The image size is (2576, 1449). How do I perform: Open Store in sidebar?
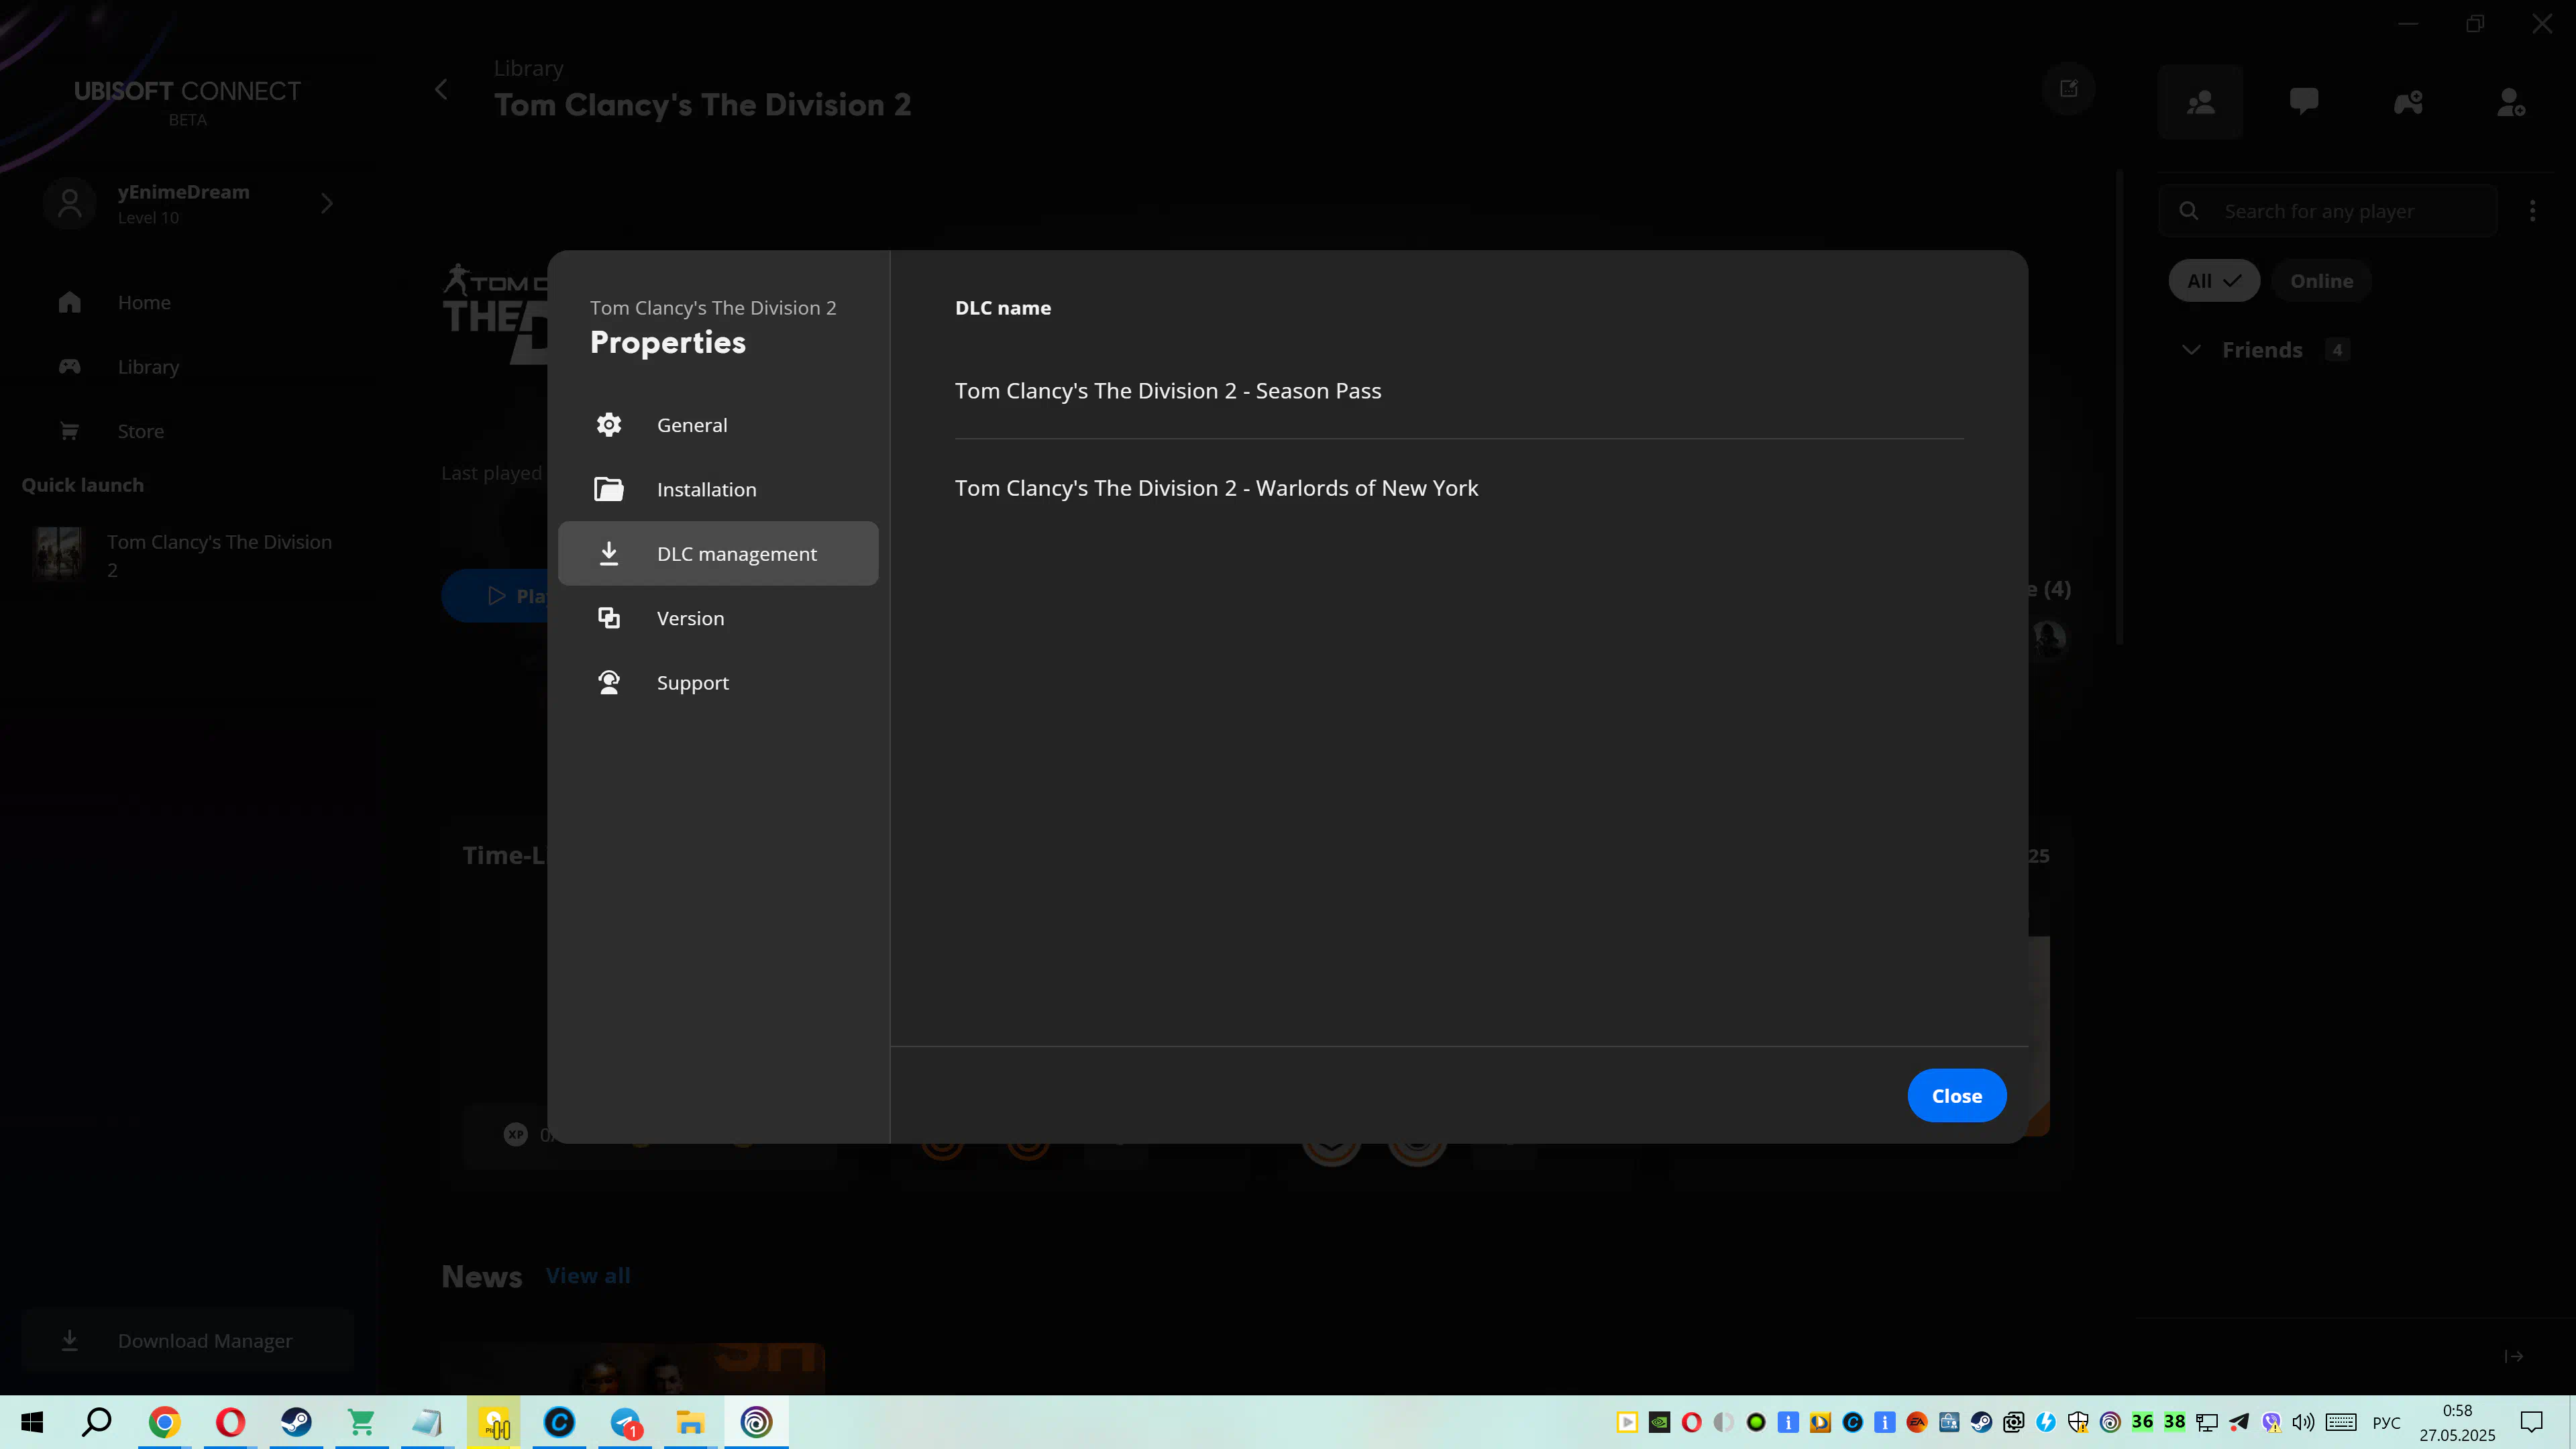pyautogui.click(x=188, y=431)
